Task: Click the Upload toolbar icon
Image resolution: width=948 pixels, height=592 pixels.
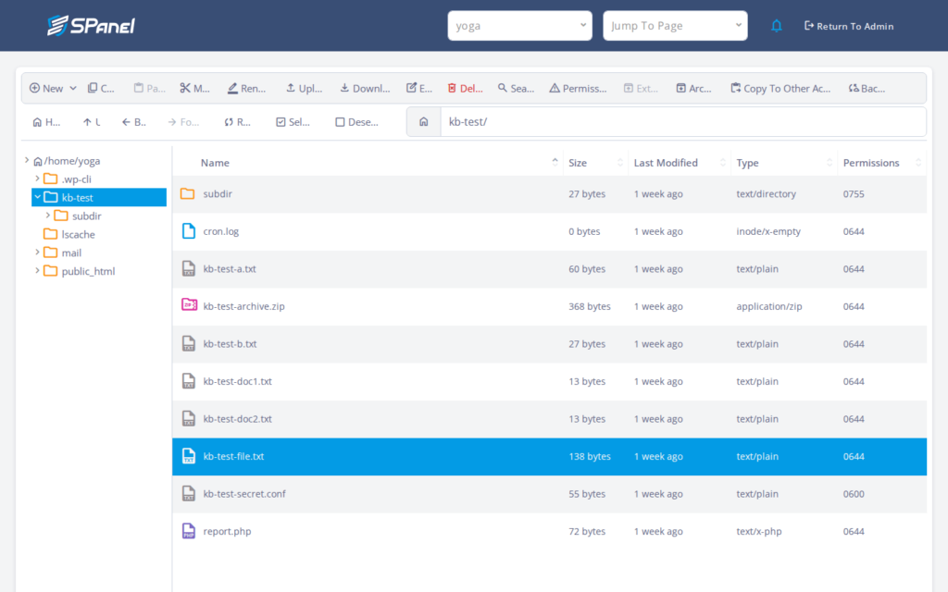Action: click(291, 88)
